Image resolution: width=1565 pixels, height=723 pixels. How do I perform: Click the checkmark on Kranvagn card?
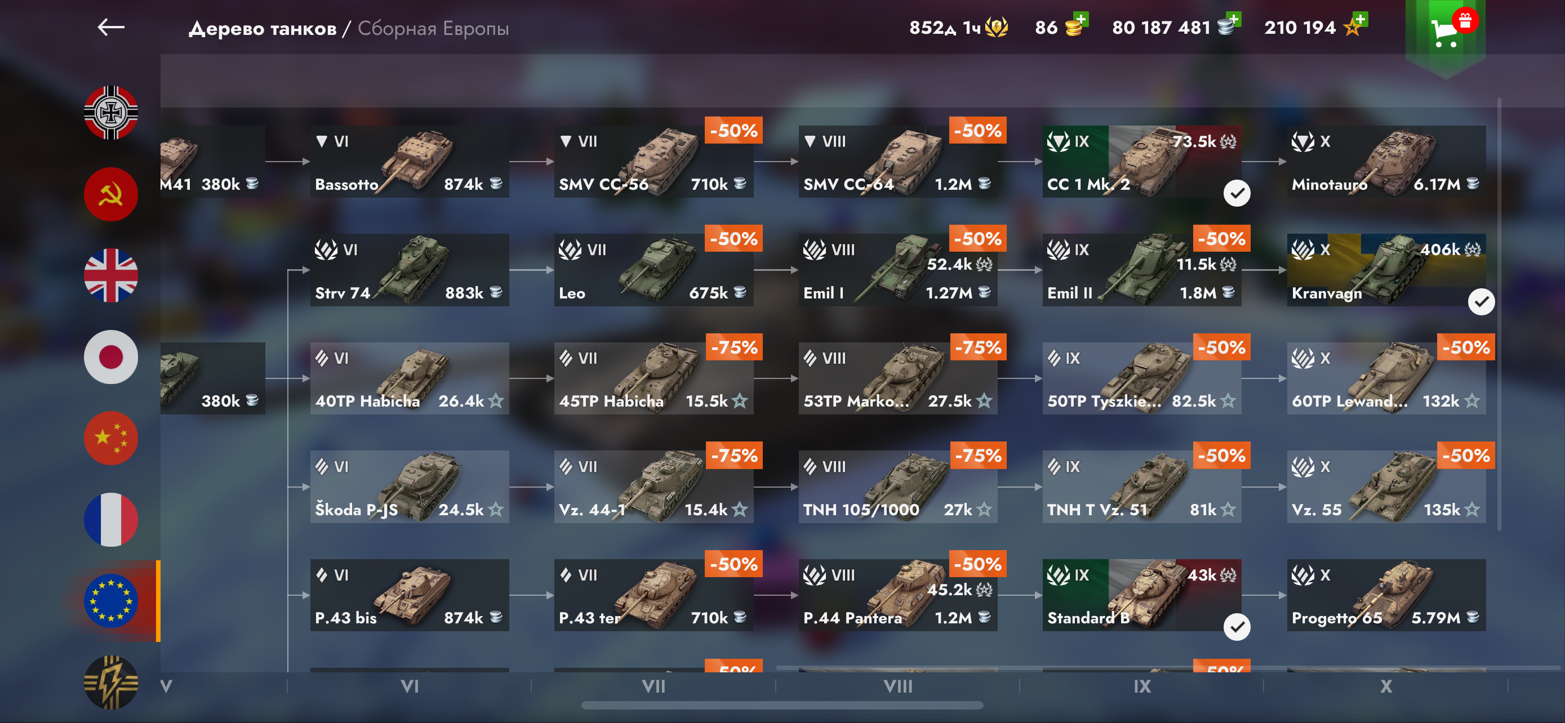[x=1481, y=302]
